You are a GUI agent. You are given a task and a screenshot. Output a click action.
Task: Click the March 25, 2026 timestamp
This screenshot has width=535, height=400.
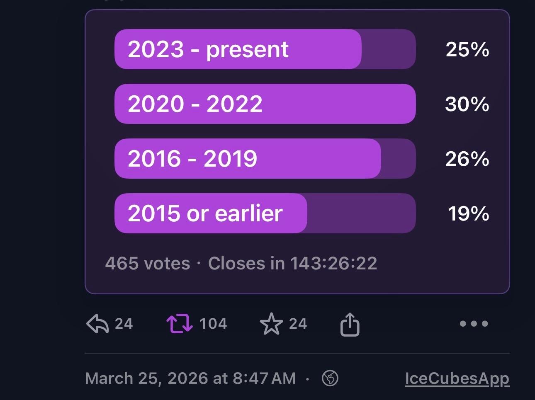pyautogui.click(x=190, y=378)
